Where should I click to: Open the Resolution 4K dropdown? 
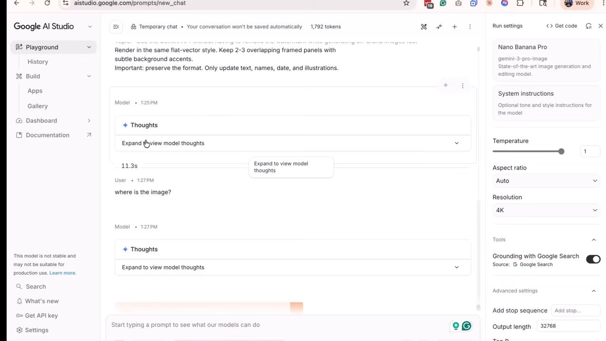point(546,210)
